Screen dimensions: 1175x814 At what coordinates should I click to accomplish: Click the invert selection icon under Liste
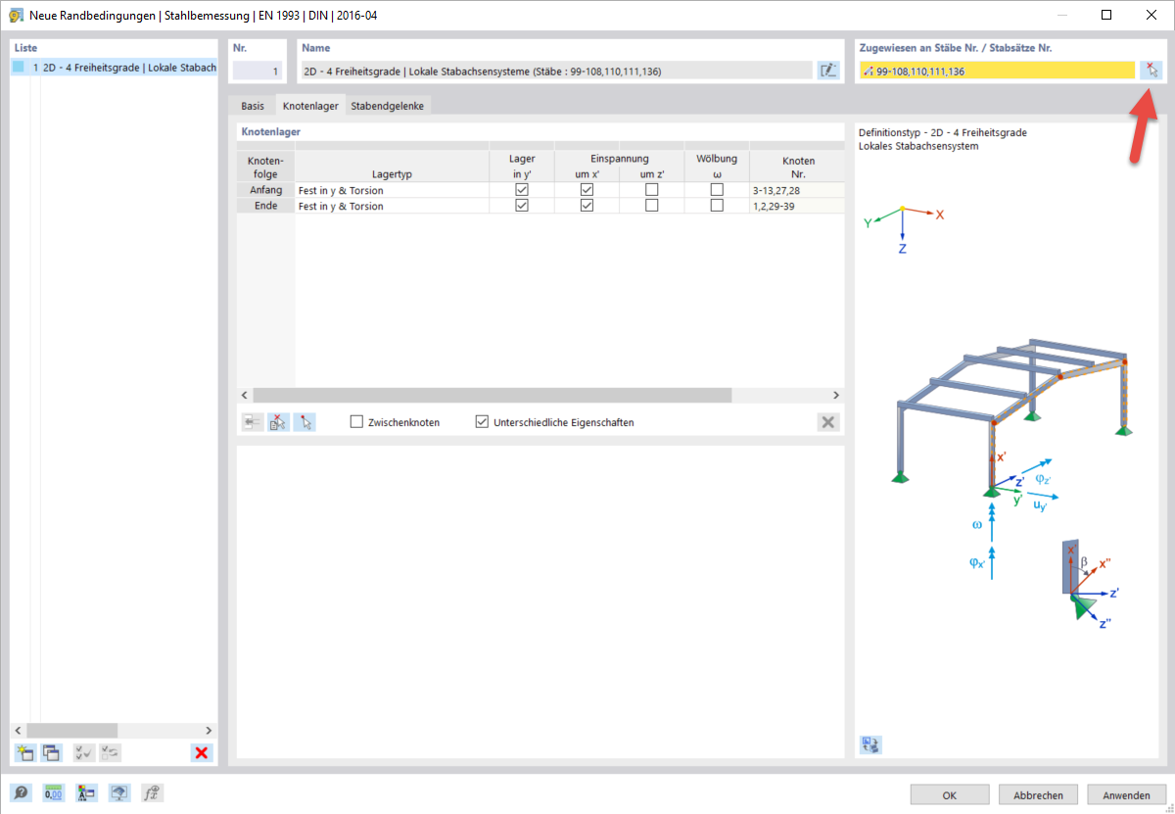click(111, 752)
